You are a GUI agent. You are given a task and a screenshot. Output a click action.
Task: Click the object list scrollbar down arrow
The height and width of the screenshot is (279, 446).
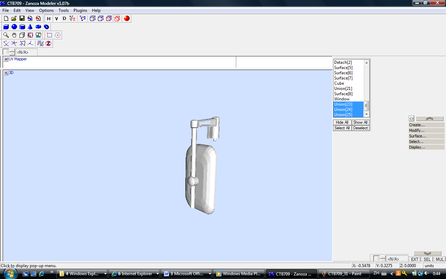pos(367,114)
